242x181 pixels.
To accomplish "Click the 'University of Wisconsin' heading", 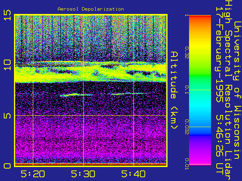I will (x=237, y=90).
